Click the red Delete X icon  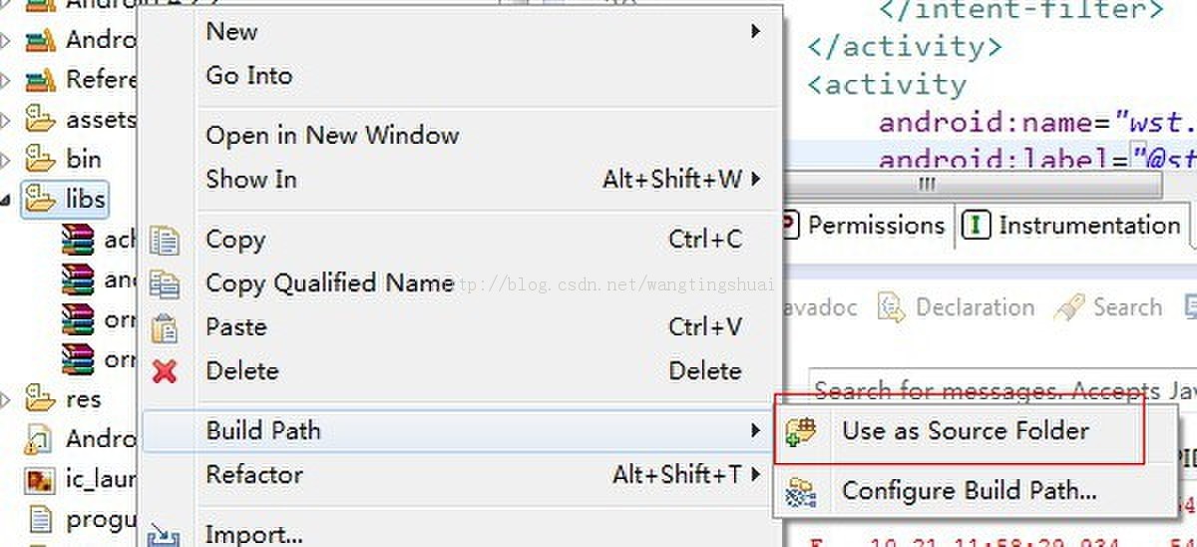(x=164, y=372)
